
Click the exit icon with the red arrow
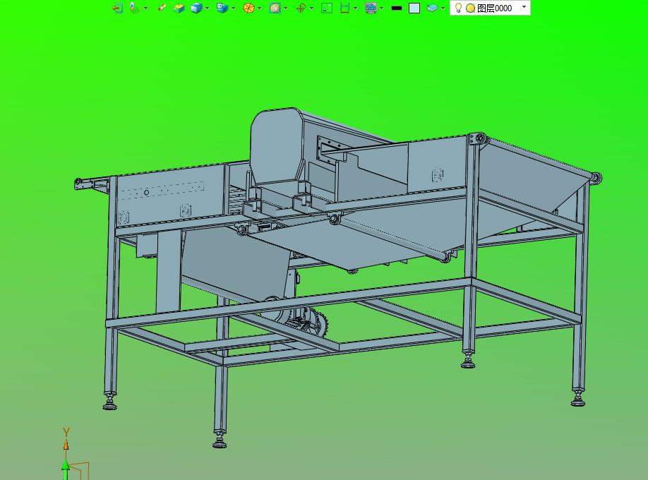118,8
